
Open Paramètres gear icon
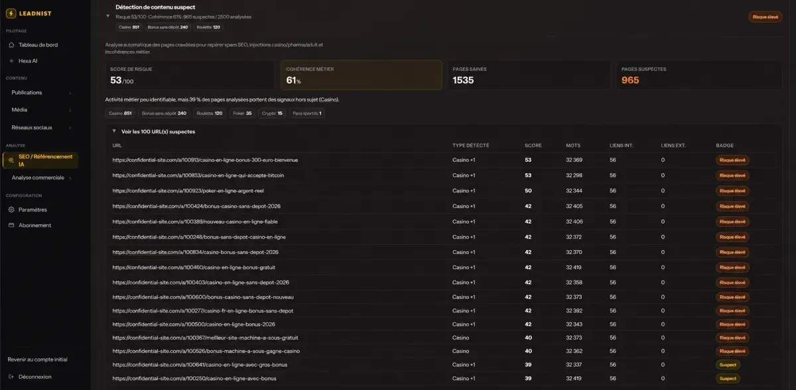tap(12, 210)
